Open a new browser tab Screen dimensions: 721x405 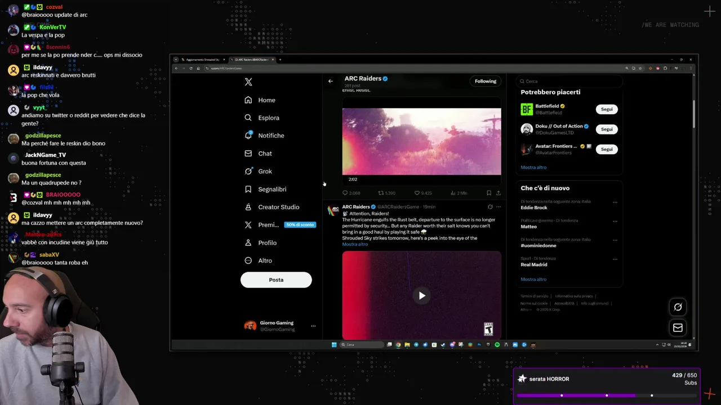280,60
